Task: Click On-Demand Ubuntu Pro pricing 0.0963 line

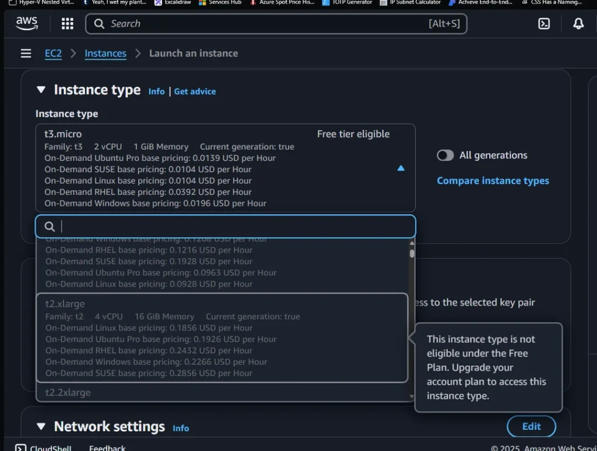Action: 161,273
